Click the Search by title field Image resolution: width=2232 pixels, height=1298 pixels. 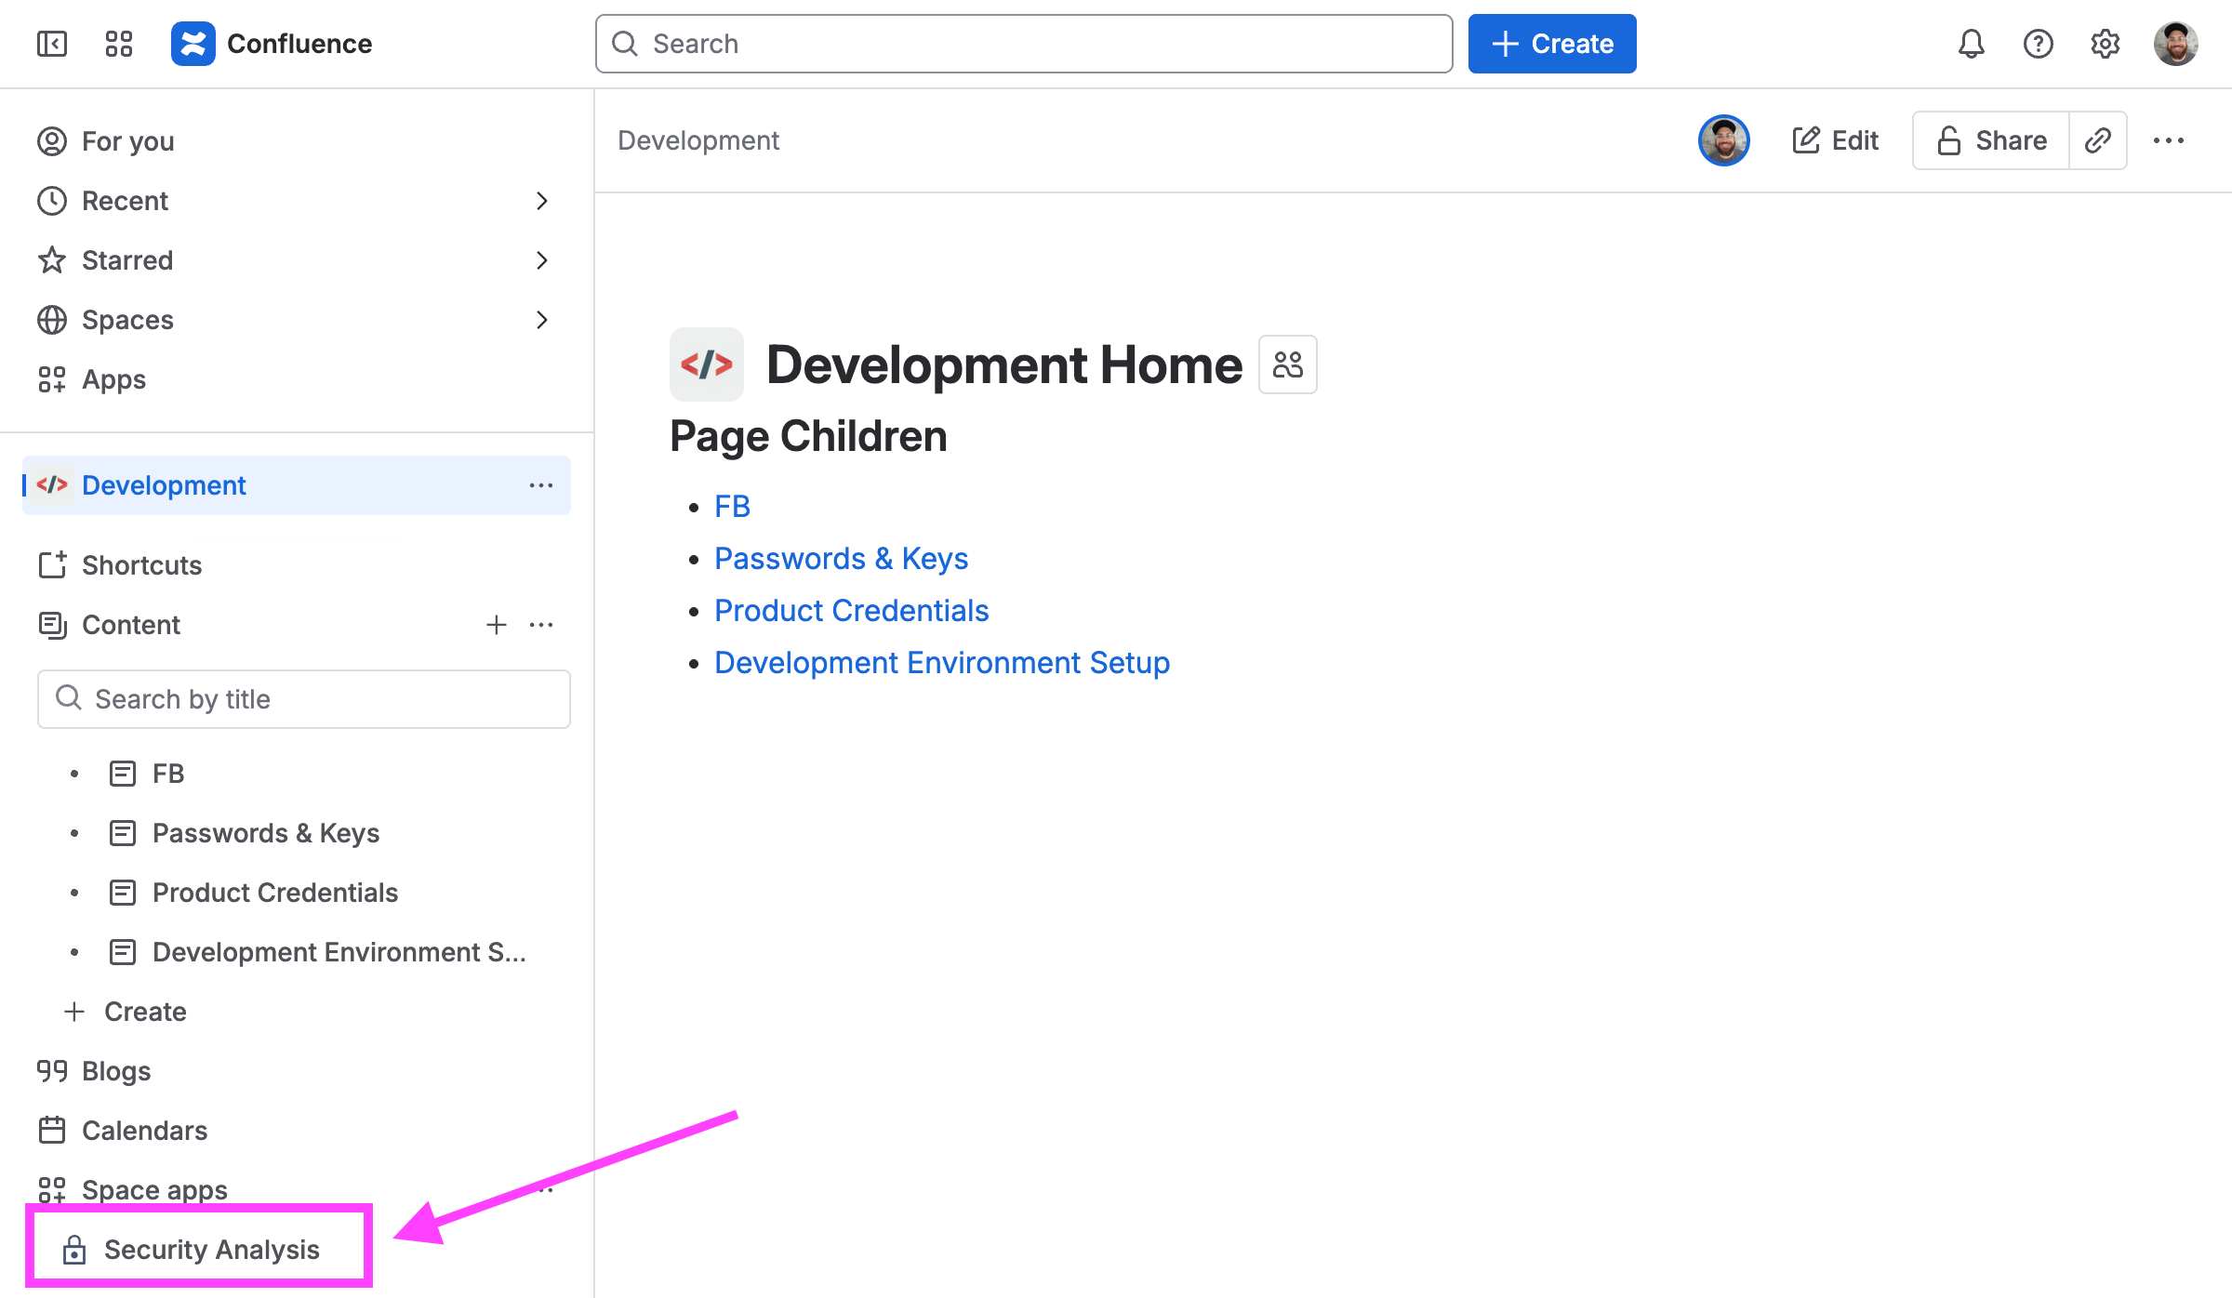point(304,699)
